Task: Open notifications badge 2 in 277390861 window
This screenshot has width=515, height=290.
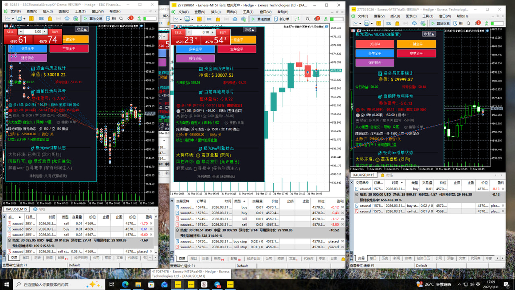Action: (317, 19)
